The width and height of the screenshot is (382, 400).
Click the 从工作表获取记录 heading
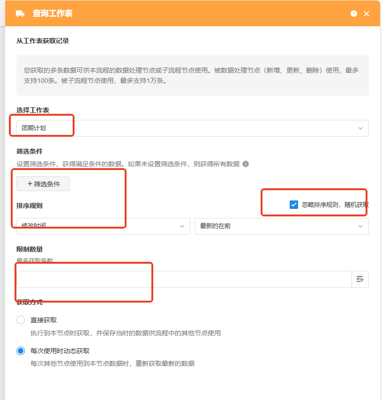(43, 41)
